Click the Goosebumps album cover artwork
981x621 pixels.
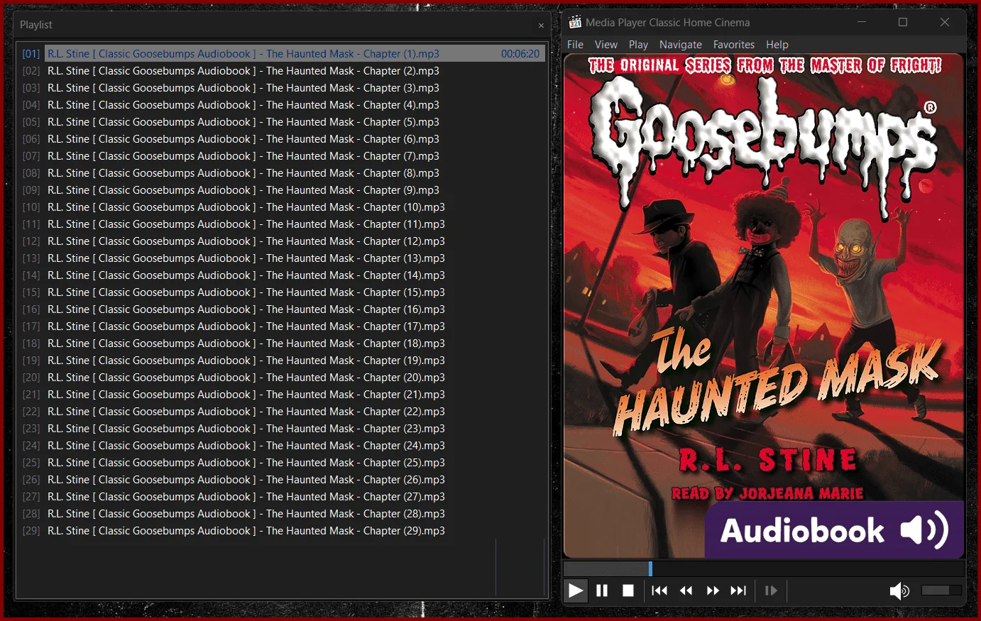pyautogui.click(x=764, y=306)
